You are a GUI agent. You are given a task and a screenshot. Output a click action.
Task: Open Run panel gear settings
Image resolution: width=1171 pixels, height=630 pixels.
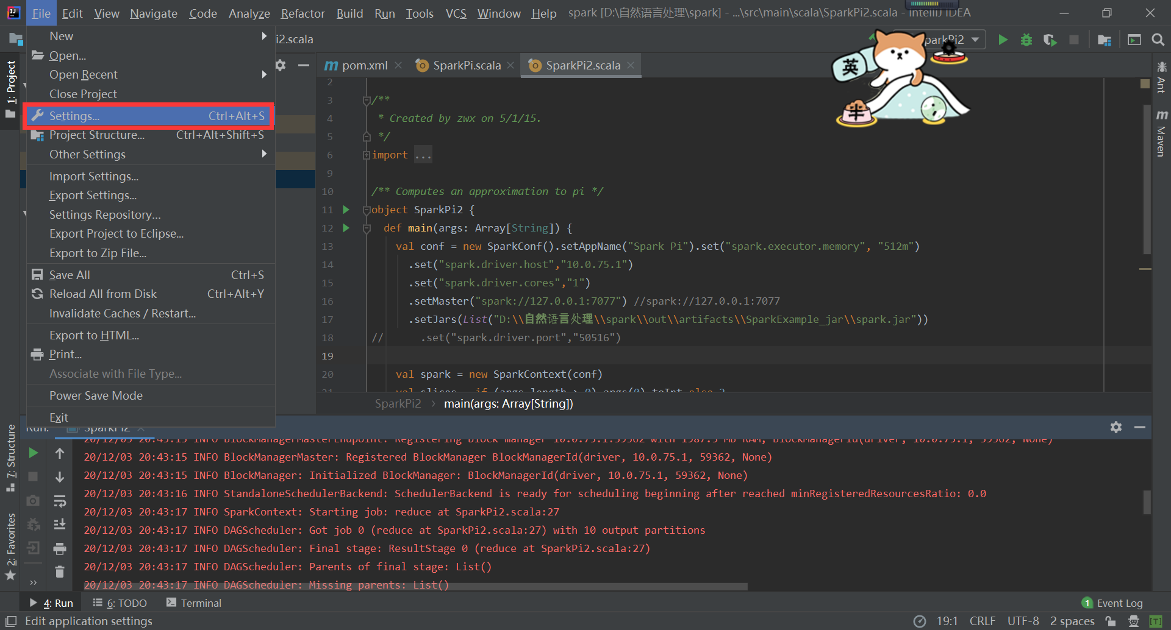[1116, 427]
